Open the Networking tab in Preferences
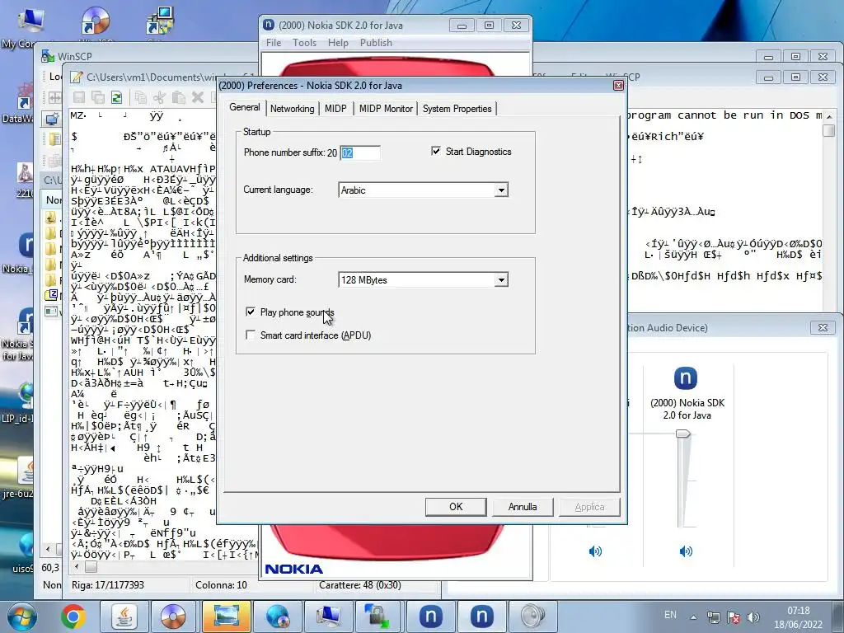This screenshot has height=633, width=844. tap(292, 109)
